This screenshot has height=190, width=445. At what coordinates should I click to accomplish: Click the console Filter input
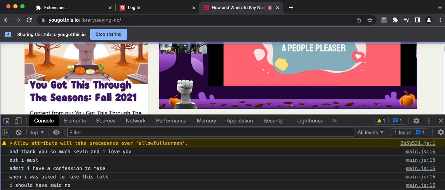coord(210,132)
